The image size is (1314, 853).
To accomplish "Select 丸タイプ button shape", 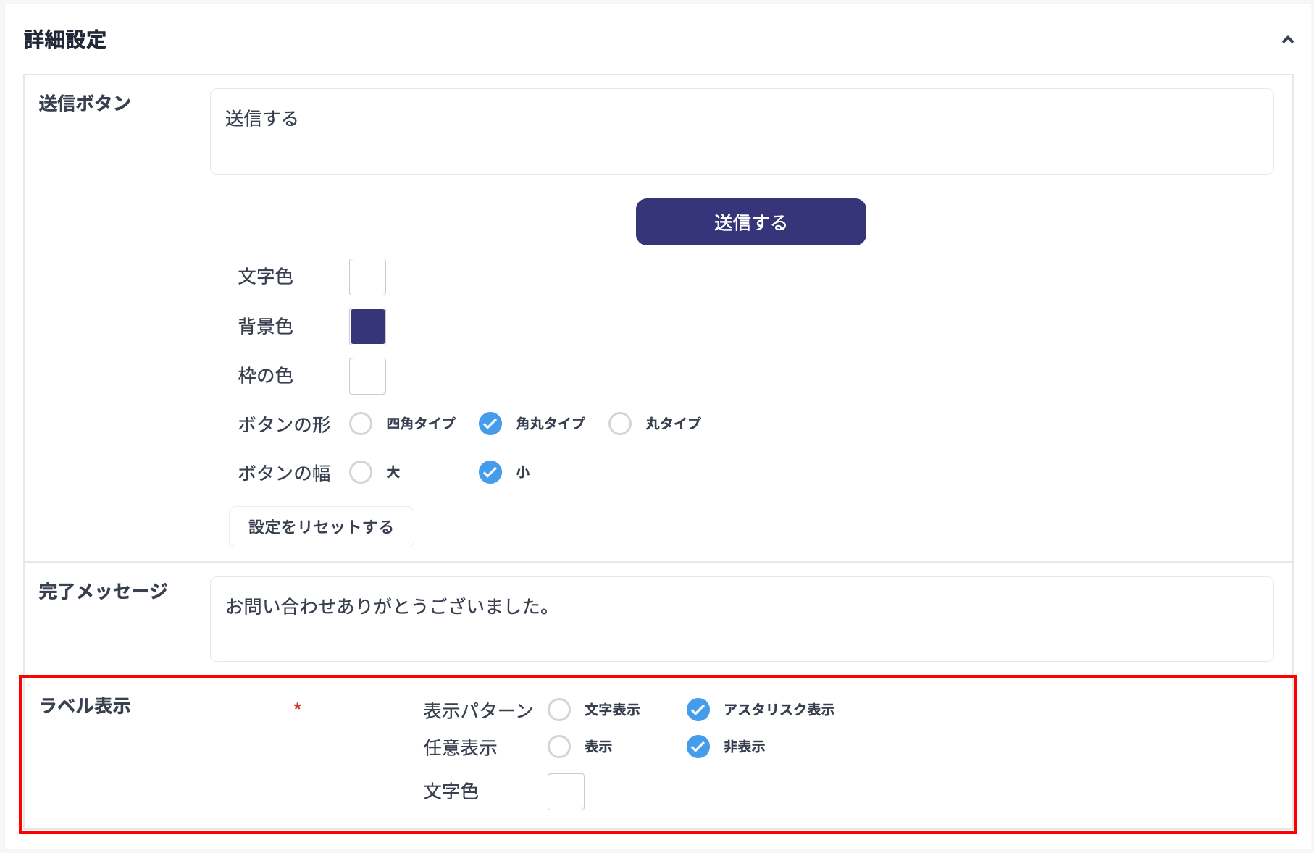I will 620,424.
